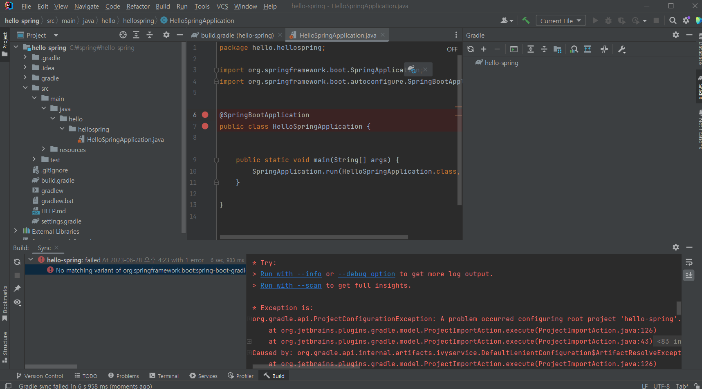Screen dimensions: 702x389
Task: Click hellospring in breadcrumb path
Action: 138,20
